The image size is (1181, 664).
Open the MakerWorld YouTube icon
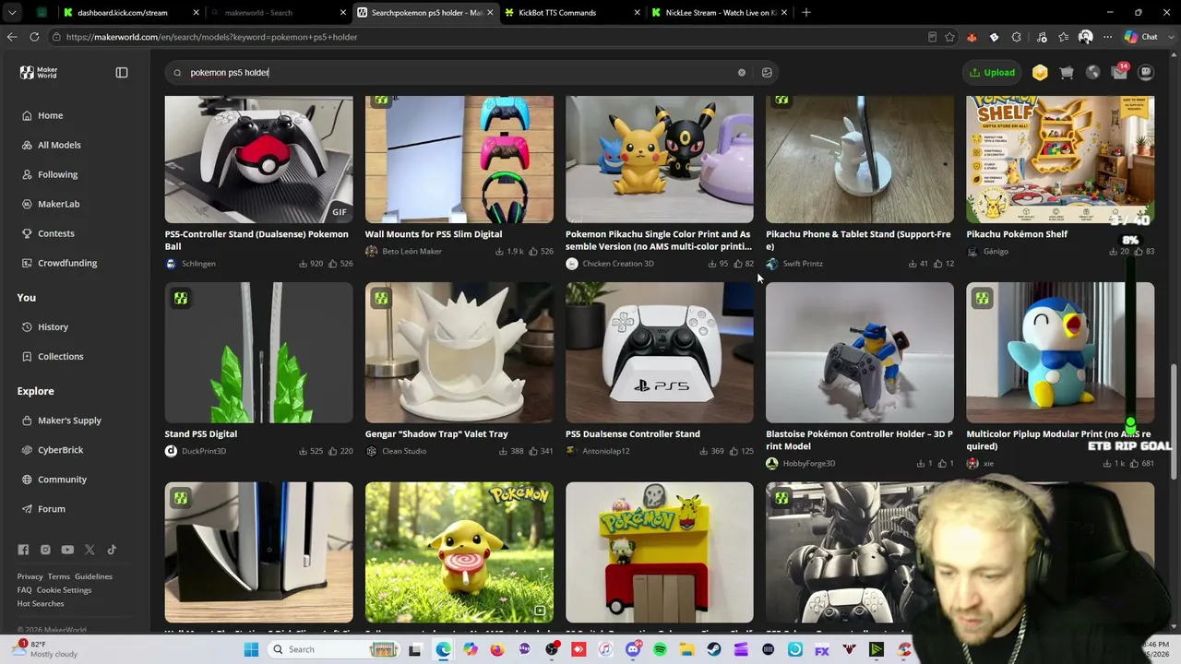tap(67, 550)
